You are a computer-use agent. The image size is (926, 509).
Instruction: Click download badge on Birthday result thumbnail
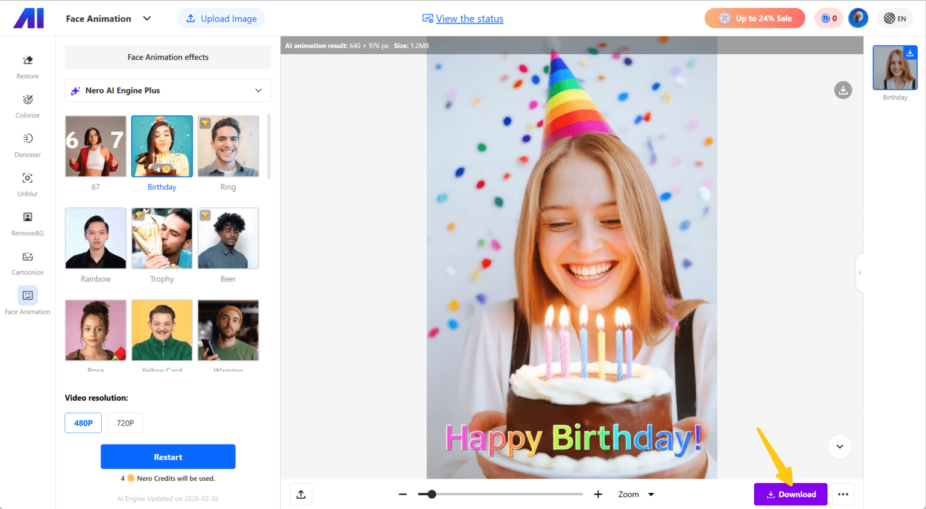click(910, 53)
